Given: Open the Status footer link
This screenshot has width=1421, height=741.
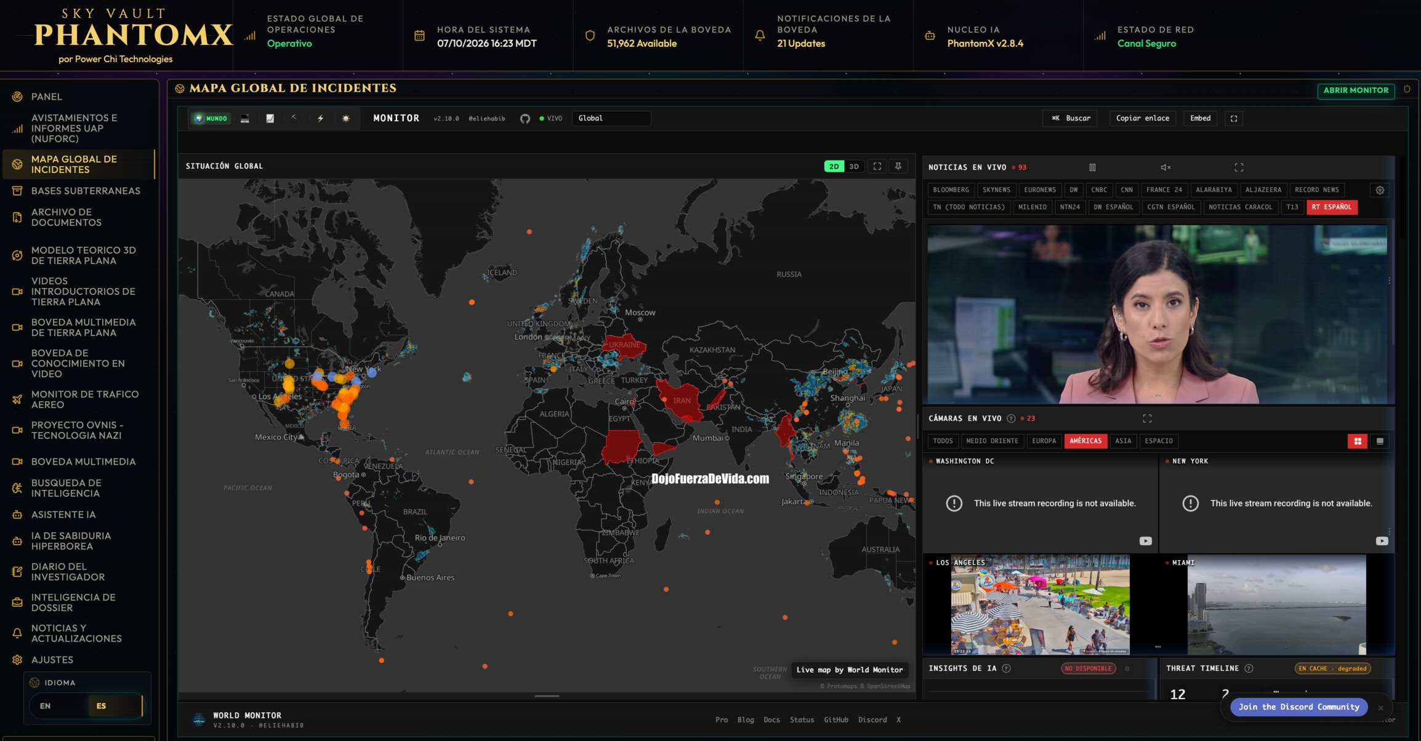Looking at the screenshot, I should pos(802,720).
